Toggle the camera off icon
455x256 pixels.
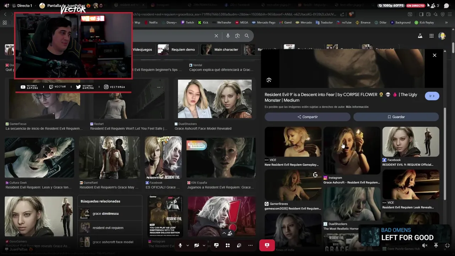point(197,245)
